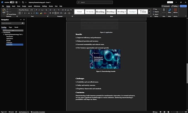Switch to the Insert tab
This screenshot has width=188, height=113.
(x=14, y=6)
